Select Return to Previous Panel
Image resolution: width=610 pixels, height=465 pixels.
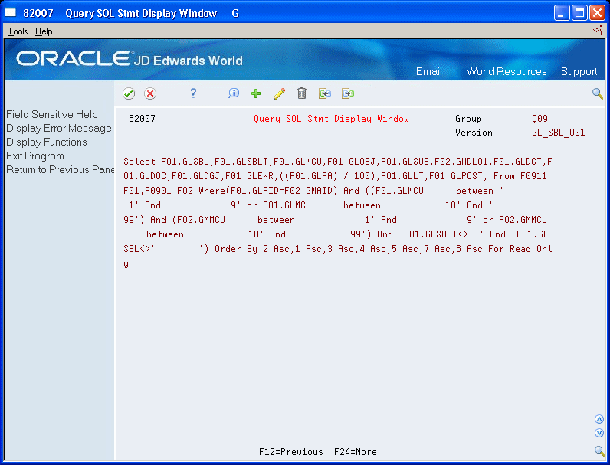coord(60,169)
